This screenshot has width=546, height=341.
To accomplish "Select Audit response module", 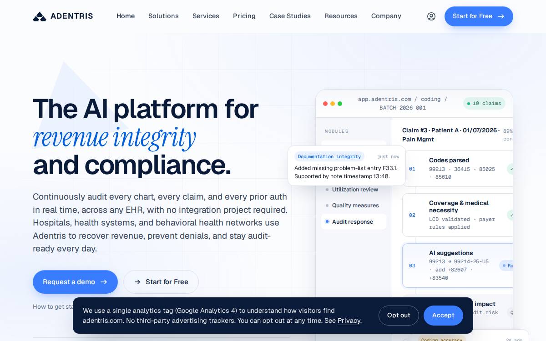I will [x=354, y=222].
